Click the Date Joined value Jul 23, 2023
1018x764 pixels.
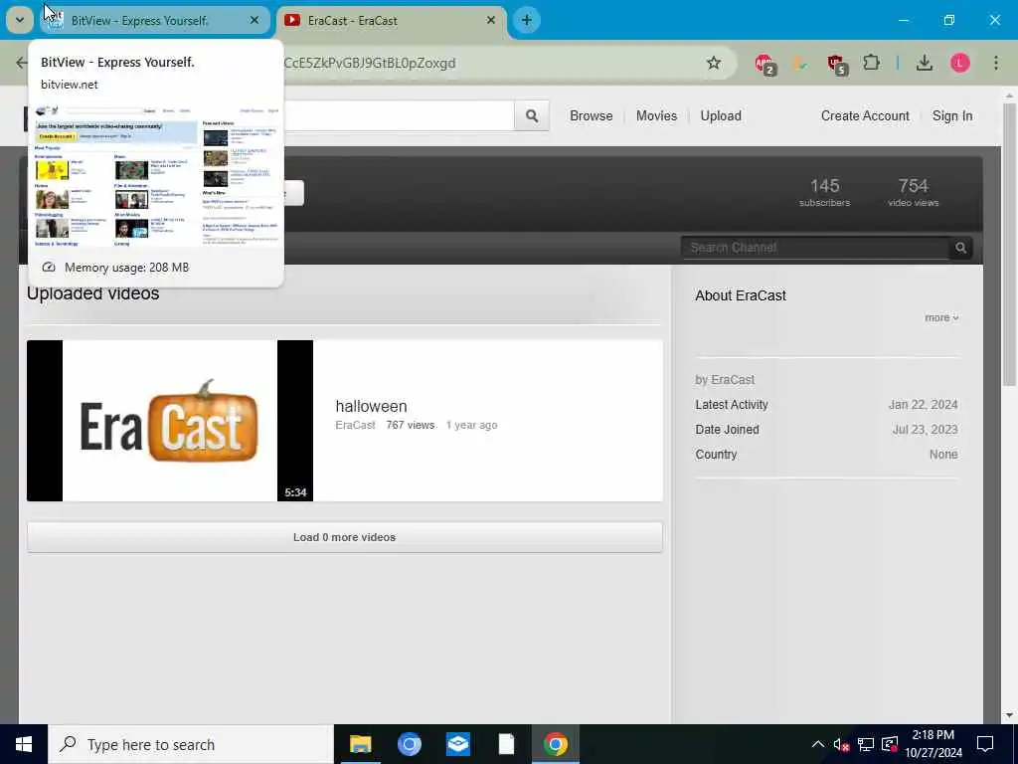pos(925,430)
